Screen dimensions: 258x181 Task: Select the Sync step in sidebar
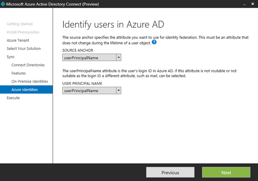[11, 57]
